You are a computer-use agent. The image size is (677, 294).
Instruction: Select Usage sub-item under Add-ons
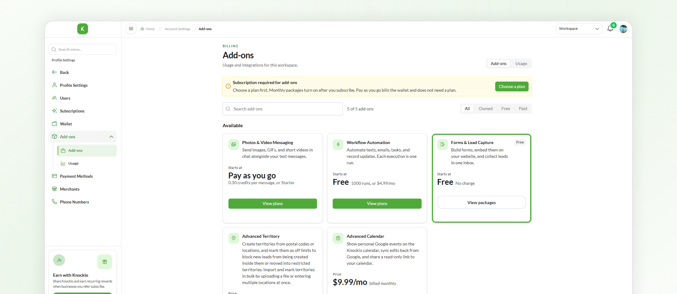point(87,163)
